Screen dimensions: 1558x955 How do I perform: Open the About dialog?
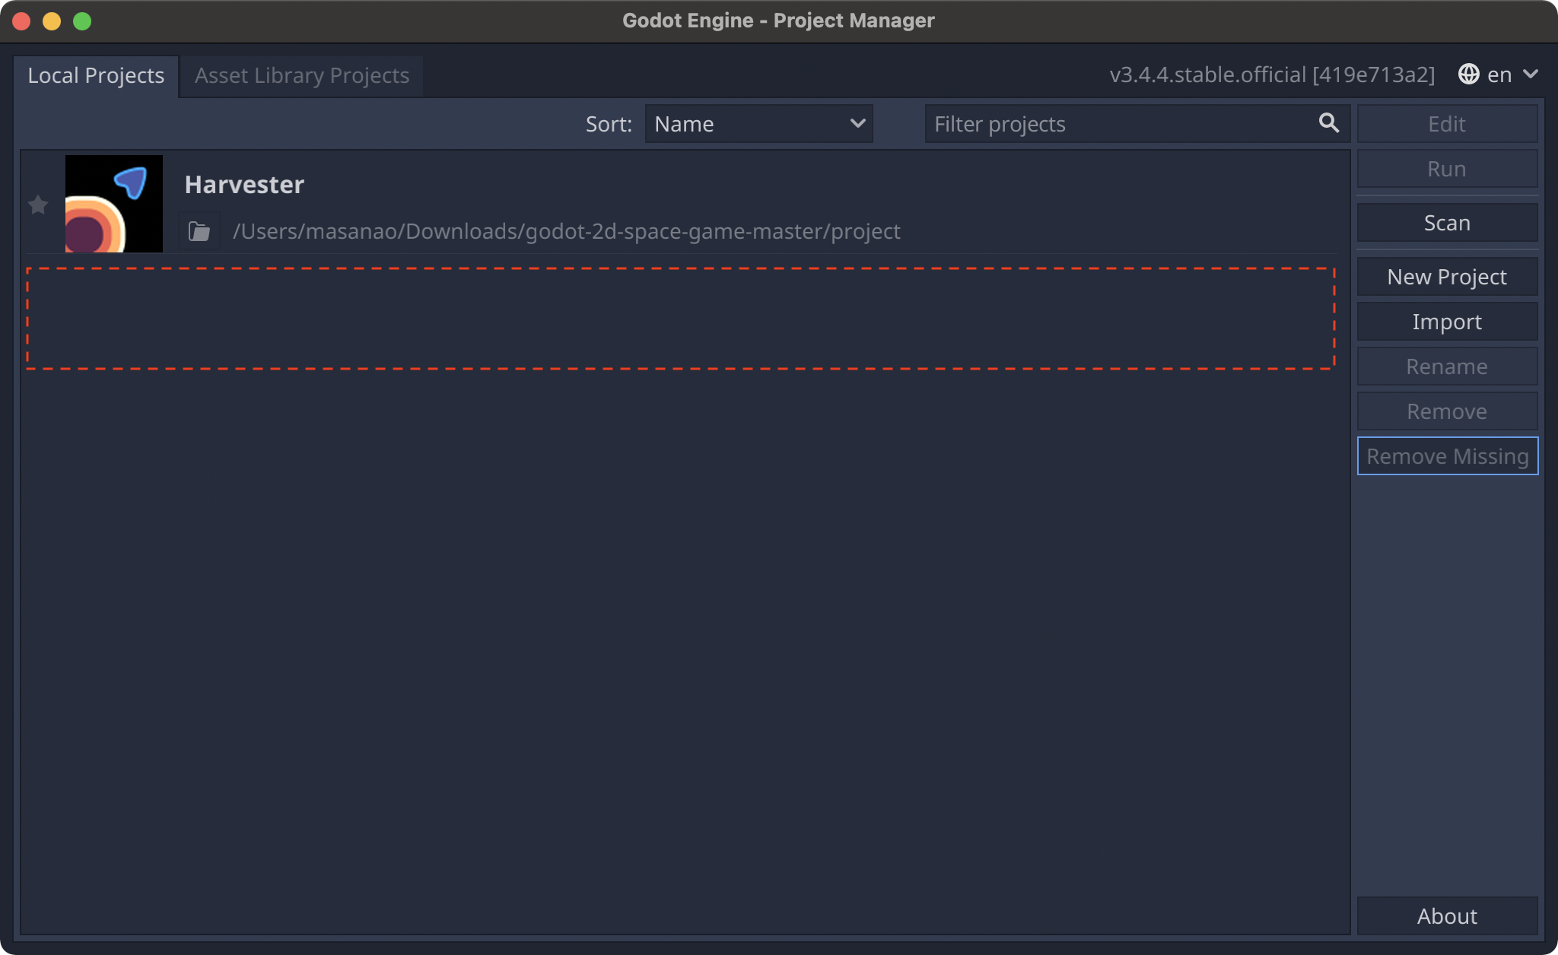tap(1447, 916)
